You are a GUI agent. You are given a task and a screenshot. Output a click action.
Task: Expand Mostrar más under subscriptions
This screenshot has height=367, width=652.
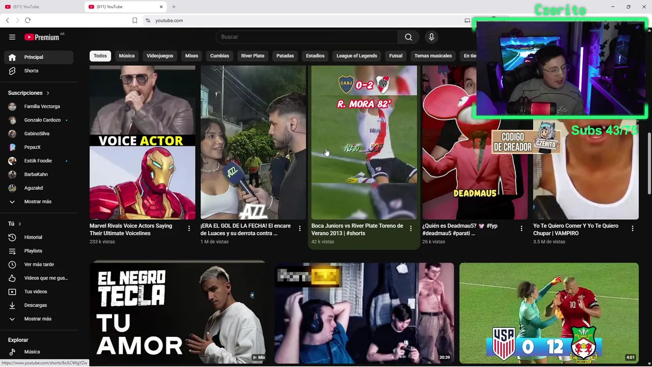pyautogui.click(x=39, y=201)
